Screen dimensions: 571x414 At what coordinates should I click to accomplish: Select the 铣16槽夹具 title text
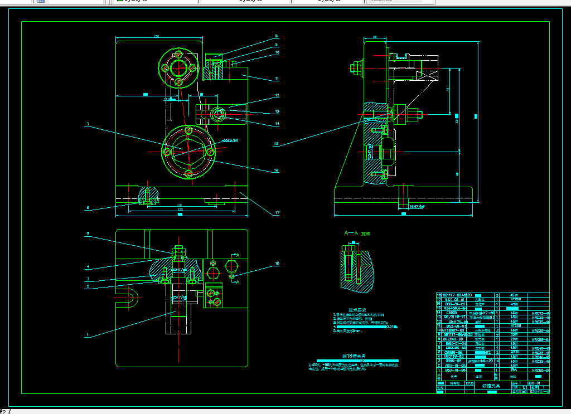(354, 356)
